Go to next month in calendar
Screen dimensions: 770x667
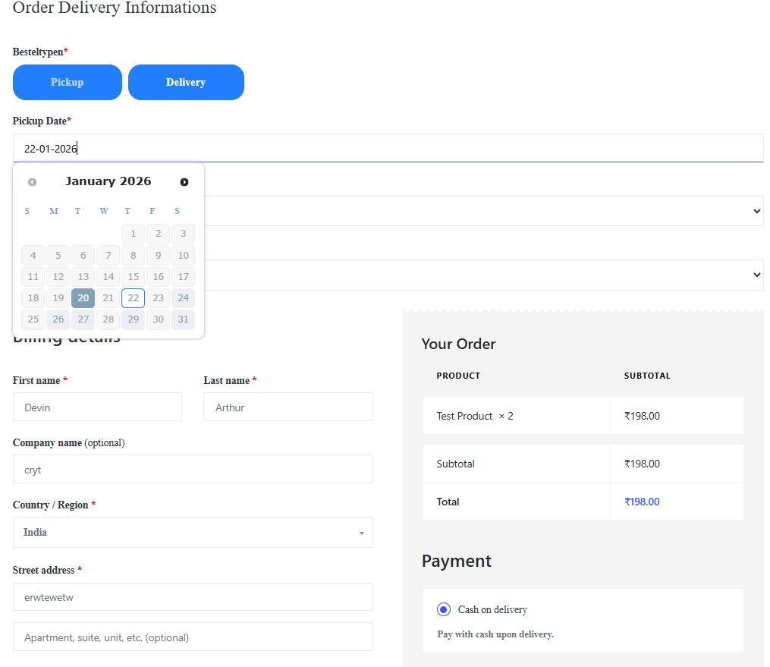click(184, 182)
